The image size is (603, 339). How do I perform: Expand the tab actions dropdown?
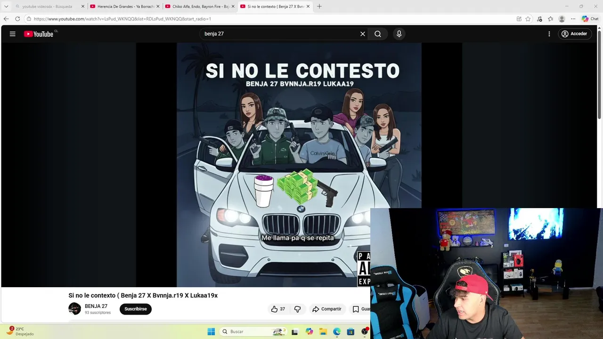(6, 7)
